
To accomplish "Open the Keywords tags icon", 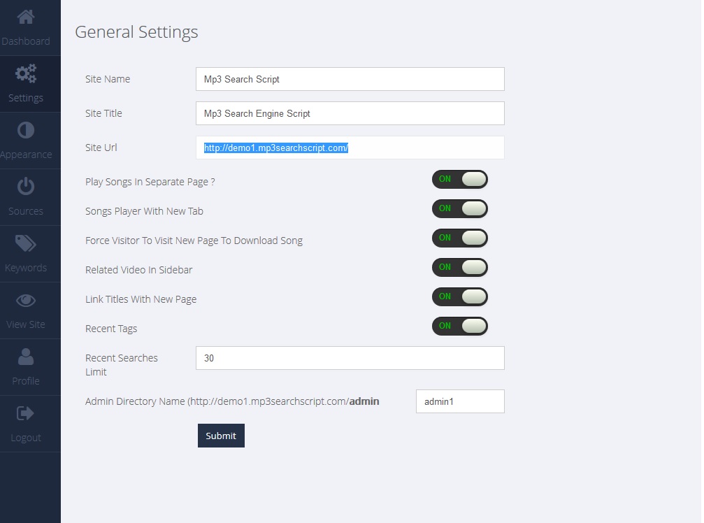I will pos(26,243).
